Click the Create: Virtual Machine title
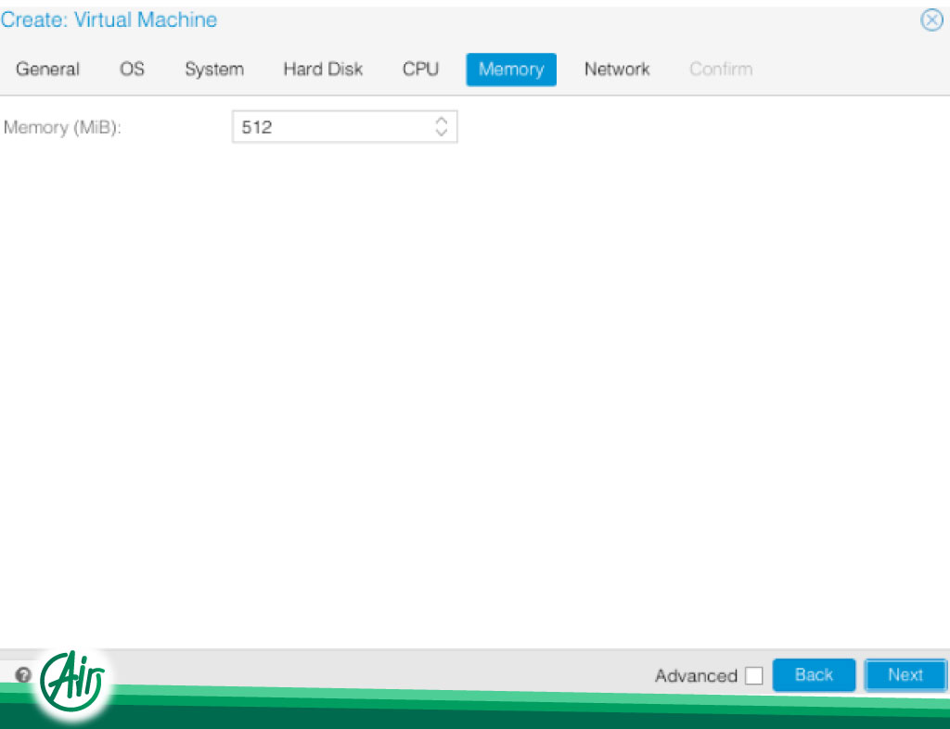950x729 pixels. pos(109,20)
